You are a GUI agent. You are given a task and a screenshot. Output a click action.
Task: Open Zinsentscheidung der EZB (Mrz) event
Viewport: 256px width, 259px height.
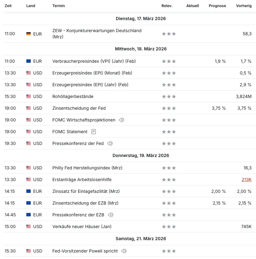click(x=85, y=203)
